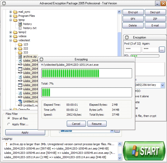Viewport: 167px width, 163px height.
Task: Click the videos folder icon
Action: point(15,36)
